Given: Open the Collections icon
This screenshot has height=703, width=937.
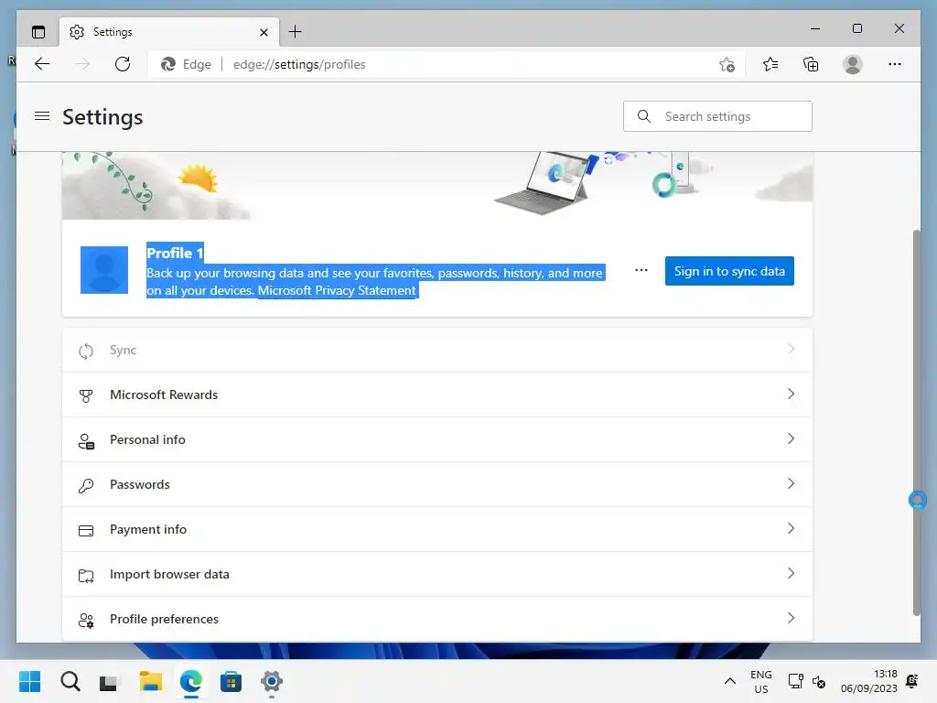Looking at the screenshot, I should [x=811, y=64].
